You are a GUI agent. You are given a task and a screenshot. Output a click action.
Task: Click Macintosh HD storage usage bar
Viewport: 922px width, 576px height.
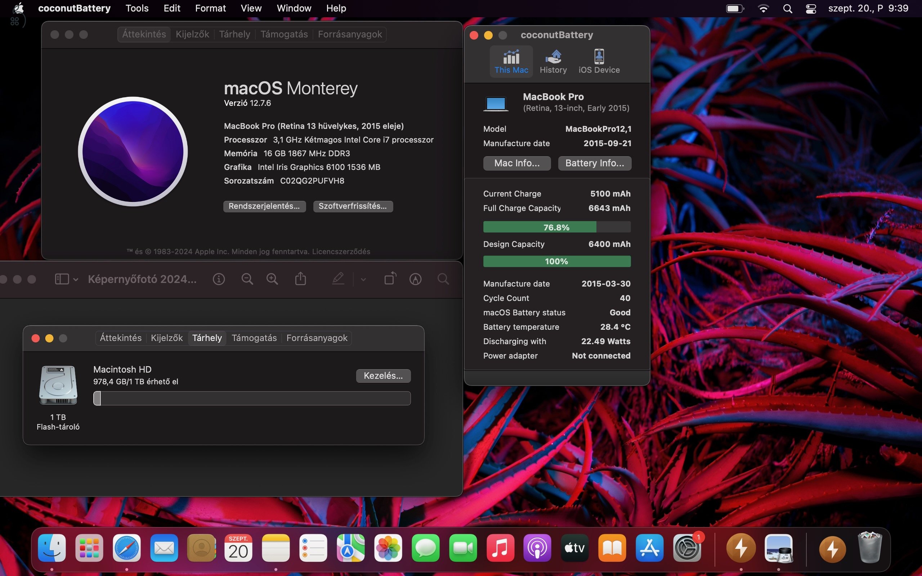click(x=252, y=398)
